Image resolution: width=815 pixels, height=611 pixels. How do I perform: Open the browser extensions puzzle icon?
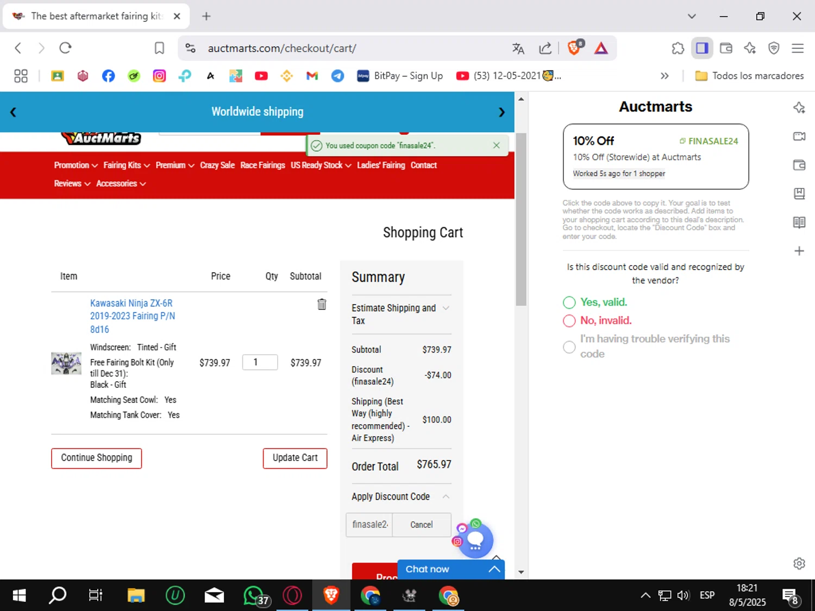tap(678, 48)
